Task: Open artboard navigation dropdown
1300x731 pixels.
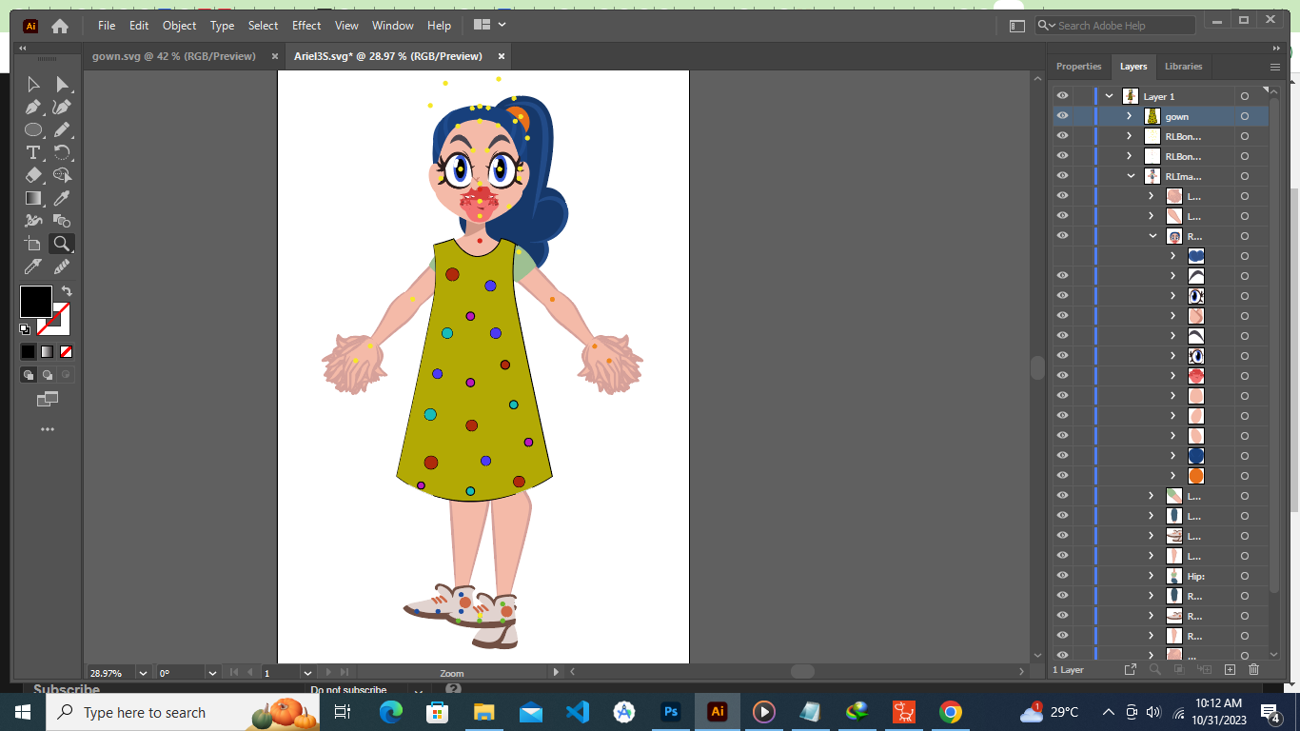Action: pyautogui.click(x=307, y=673)
